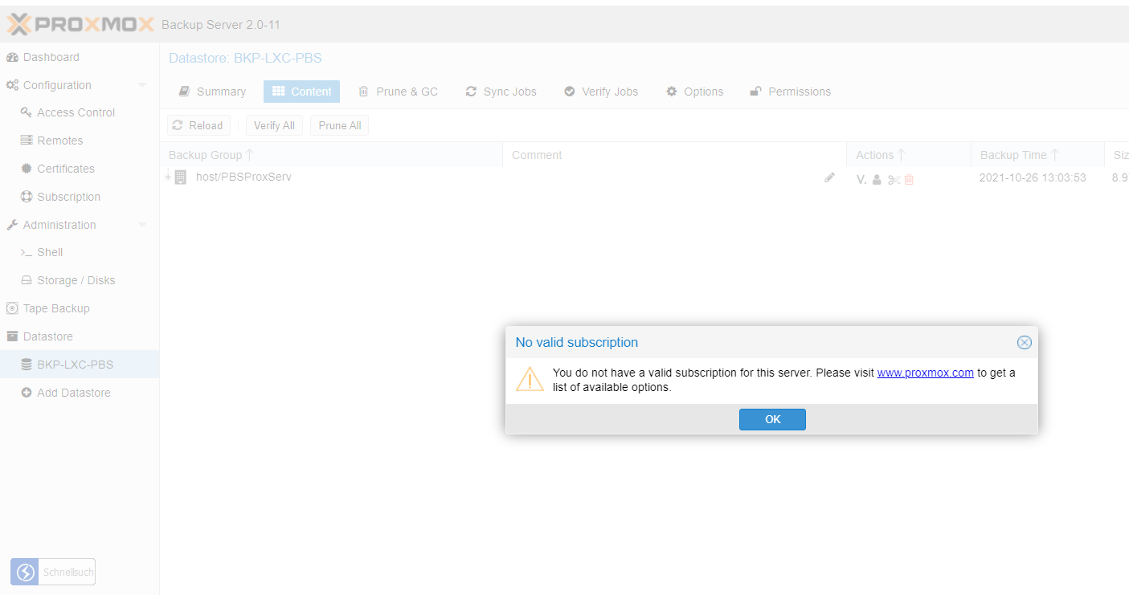Viewport: 1129px width, 595px height.
Task: Click the Datastore archive icon
Action: pos(12,336)
